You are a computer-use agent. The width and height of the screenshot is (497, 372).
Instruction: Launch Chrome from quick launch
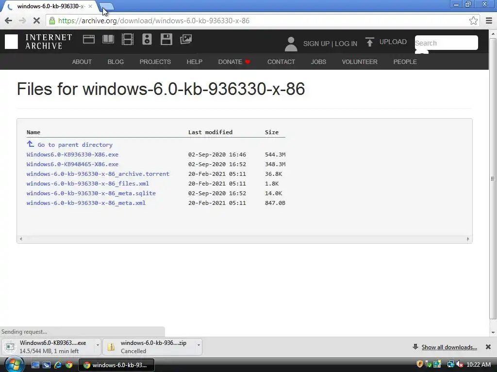pyautogui.click(x=69, y=365)
